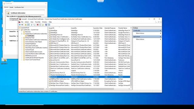
Task: Click the folder icon beside Untrusted Certificates
Action: [x=24, y=46]
